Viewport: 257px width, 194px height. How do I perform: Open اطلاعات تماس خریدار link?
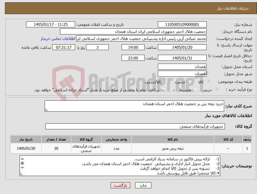tap(58, 39)
